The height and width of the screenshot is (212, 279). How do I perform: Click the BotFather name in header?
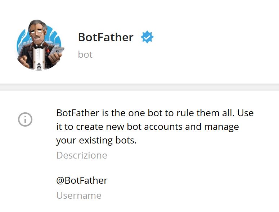[x=105, y=37]
